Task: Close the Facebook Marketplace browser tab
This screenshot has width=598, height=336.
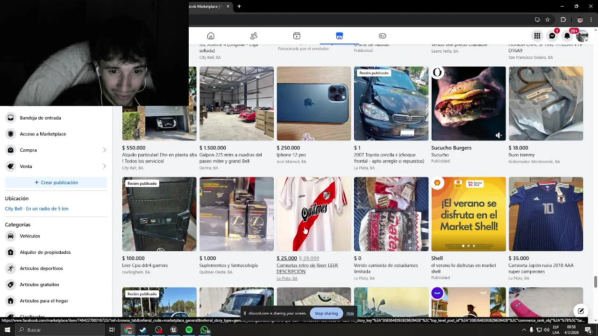Action: 228,7
